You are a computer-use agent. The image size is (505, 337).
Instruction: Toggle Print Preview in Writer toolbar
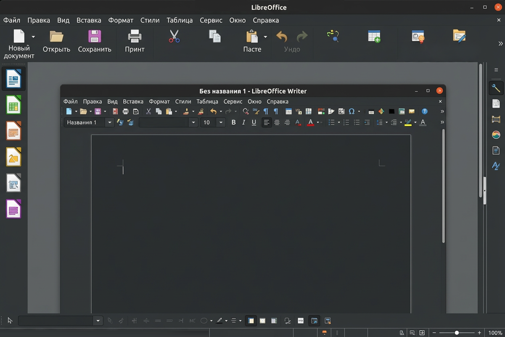pyautogui.click(x=136, y=111)
